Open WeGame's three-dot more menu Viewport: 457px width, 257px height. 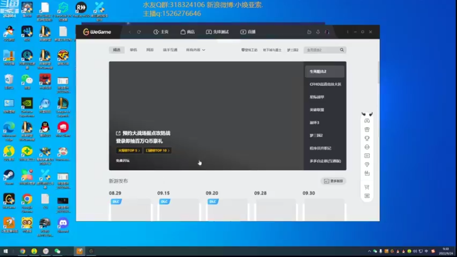pyautogui.click(x=347, y=32)
